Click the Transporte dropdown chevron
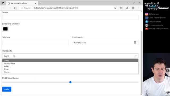 [x=136, y=56]
